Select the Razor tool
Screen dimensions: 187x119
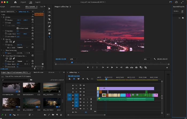[49, 19]
